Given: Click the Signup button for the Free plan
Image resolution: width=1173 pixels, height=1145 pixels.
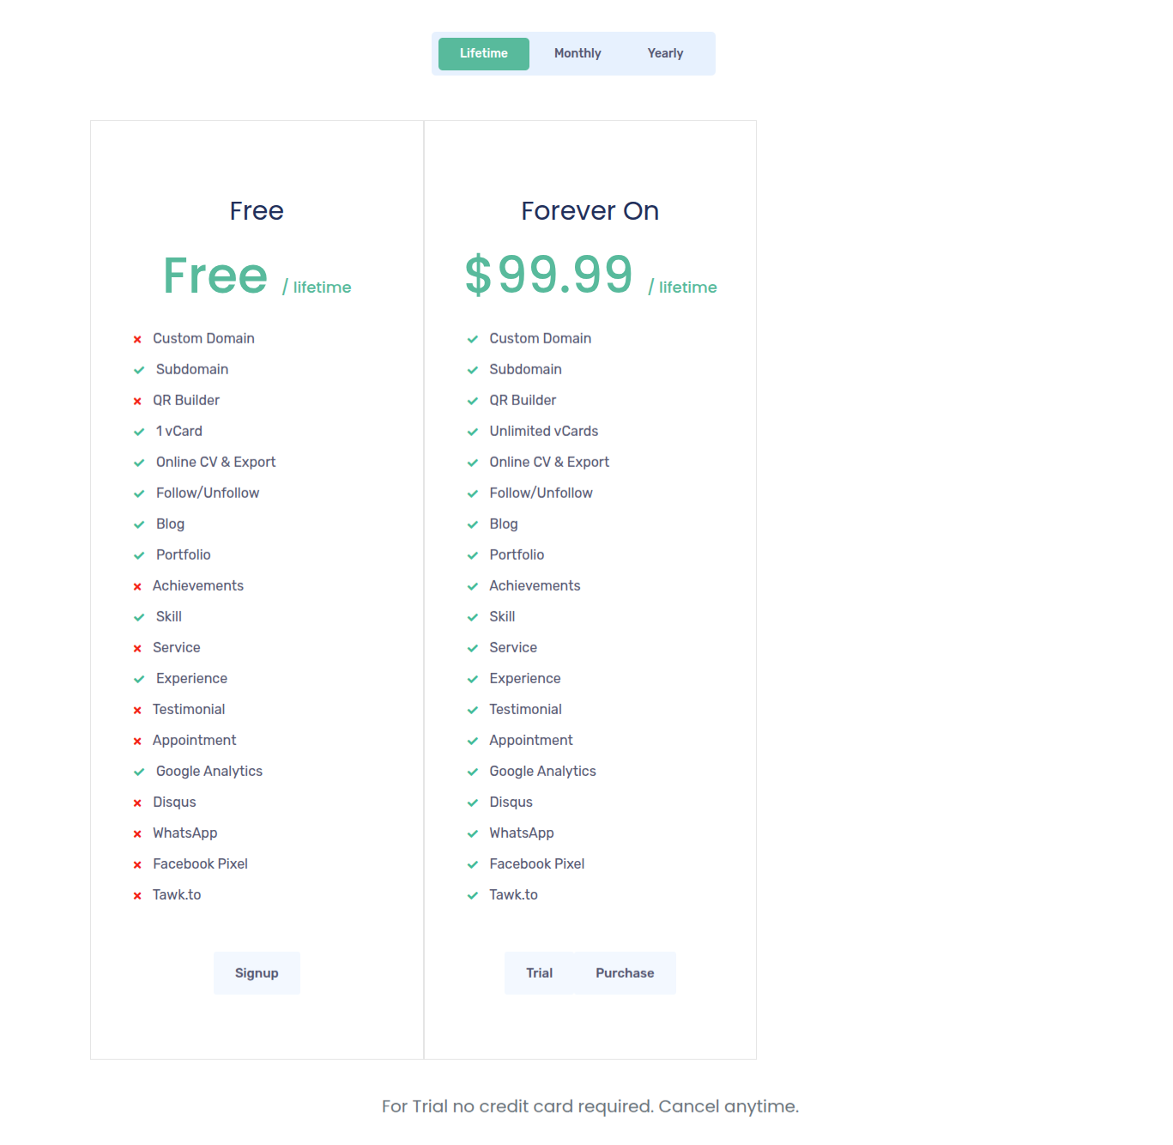Looking at the screenshot, I should [x=257, y=973].
